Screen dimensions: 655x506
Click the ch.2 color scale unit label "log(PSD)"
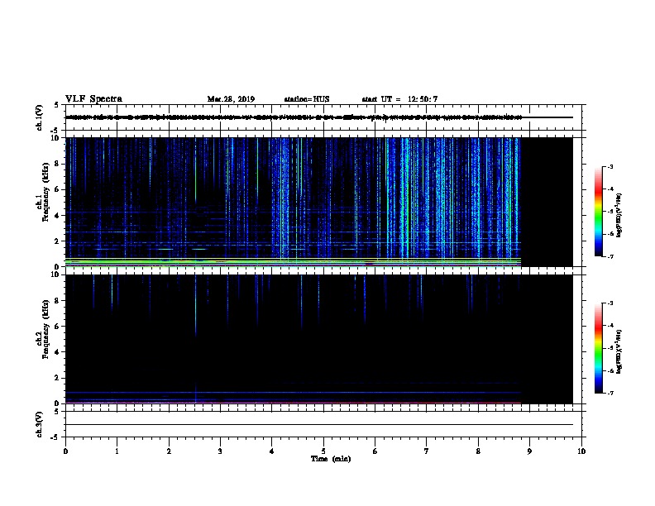619,351
